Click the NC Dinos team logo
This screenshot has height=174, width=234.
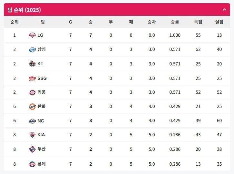click(x=32, y=121)
